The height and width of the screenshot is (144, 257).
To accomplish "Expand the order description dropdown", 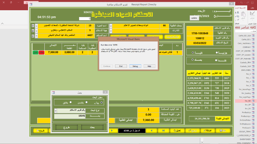I will pyautogui.click(x=111, y=26).
